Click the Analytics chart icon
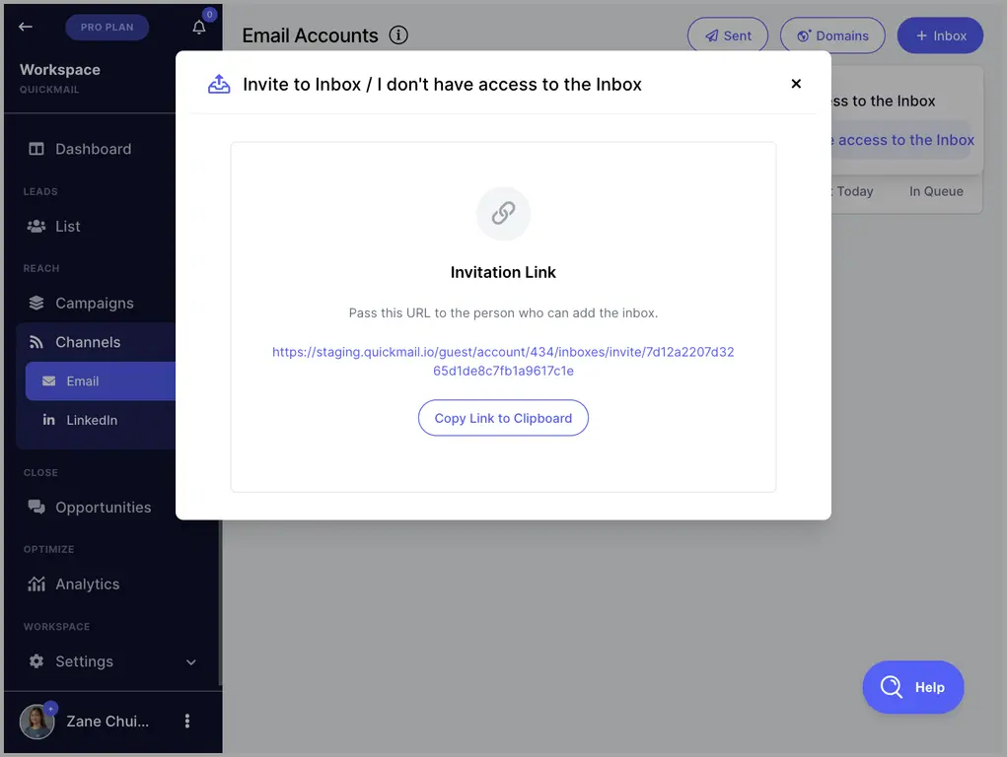The image size is (1007, 757). [36, 585]
